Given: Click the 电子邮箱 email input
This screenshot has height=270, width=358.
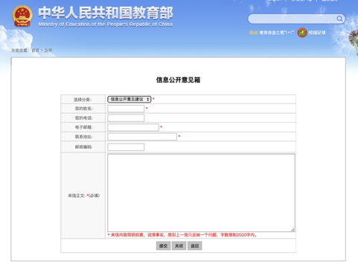Looking at the screenshot, I should point(133,127).
